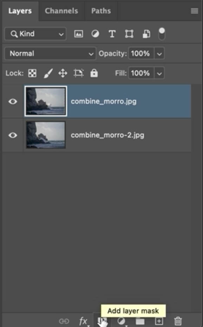Viewport: 203px width, 327px height.
Task: Lock transparent pixels checkerboard icon
Action: (32, 73)
